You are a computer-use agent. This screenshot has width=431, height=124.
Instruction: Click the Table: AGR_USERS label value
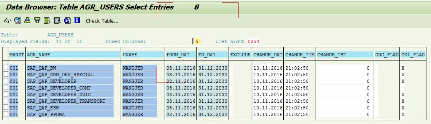coord(60,35)
